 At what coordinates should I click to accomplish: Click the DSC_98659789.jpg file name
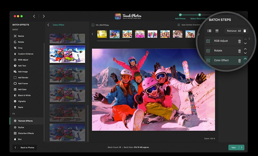tap(102, 25)
